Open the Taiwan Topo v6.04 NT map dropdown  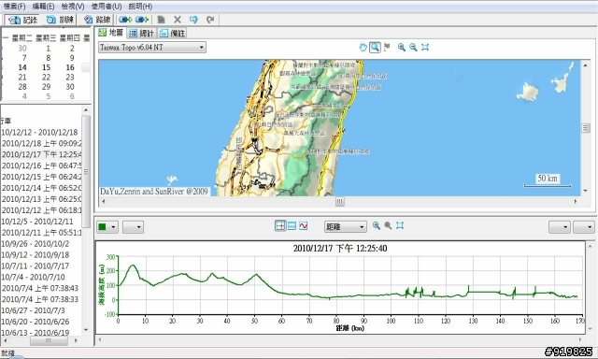152,48
